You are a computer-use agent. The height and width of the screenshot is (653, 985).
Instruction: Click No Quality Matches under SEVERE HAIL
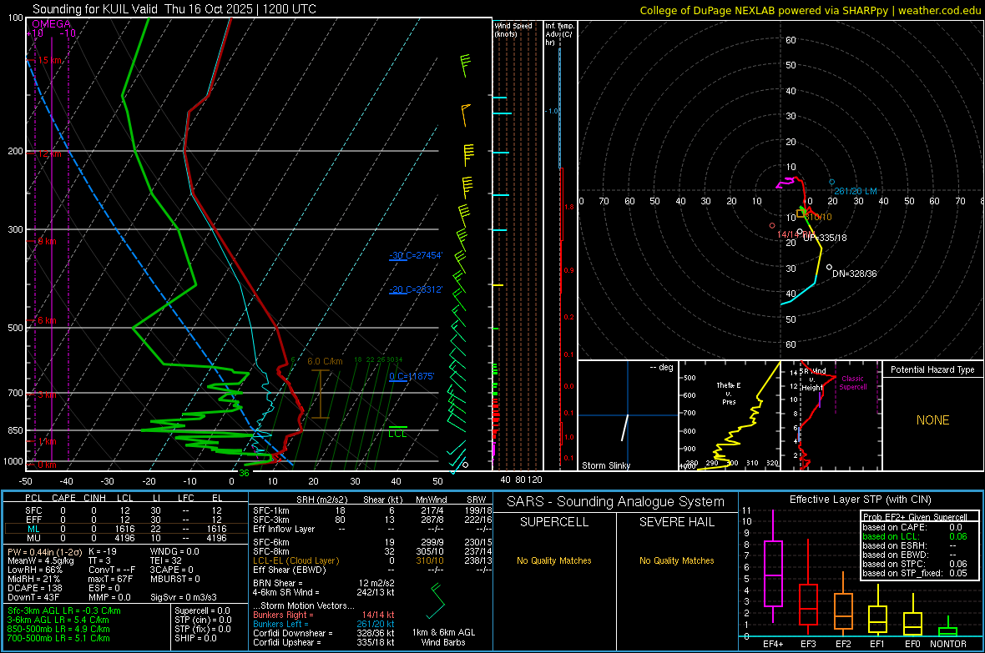pos(676,560)
